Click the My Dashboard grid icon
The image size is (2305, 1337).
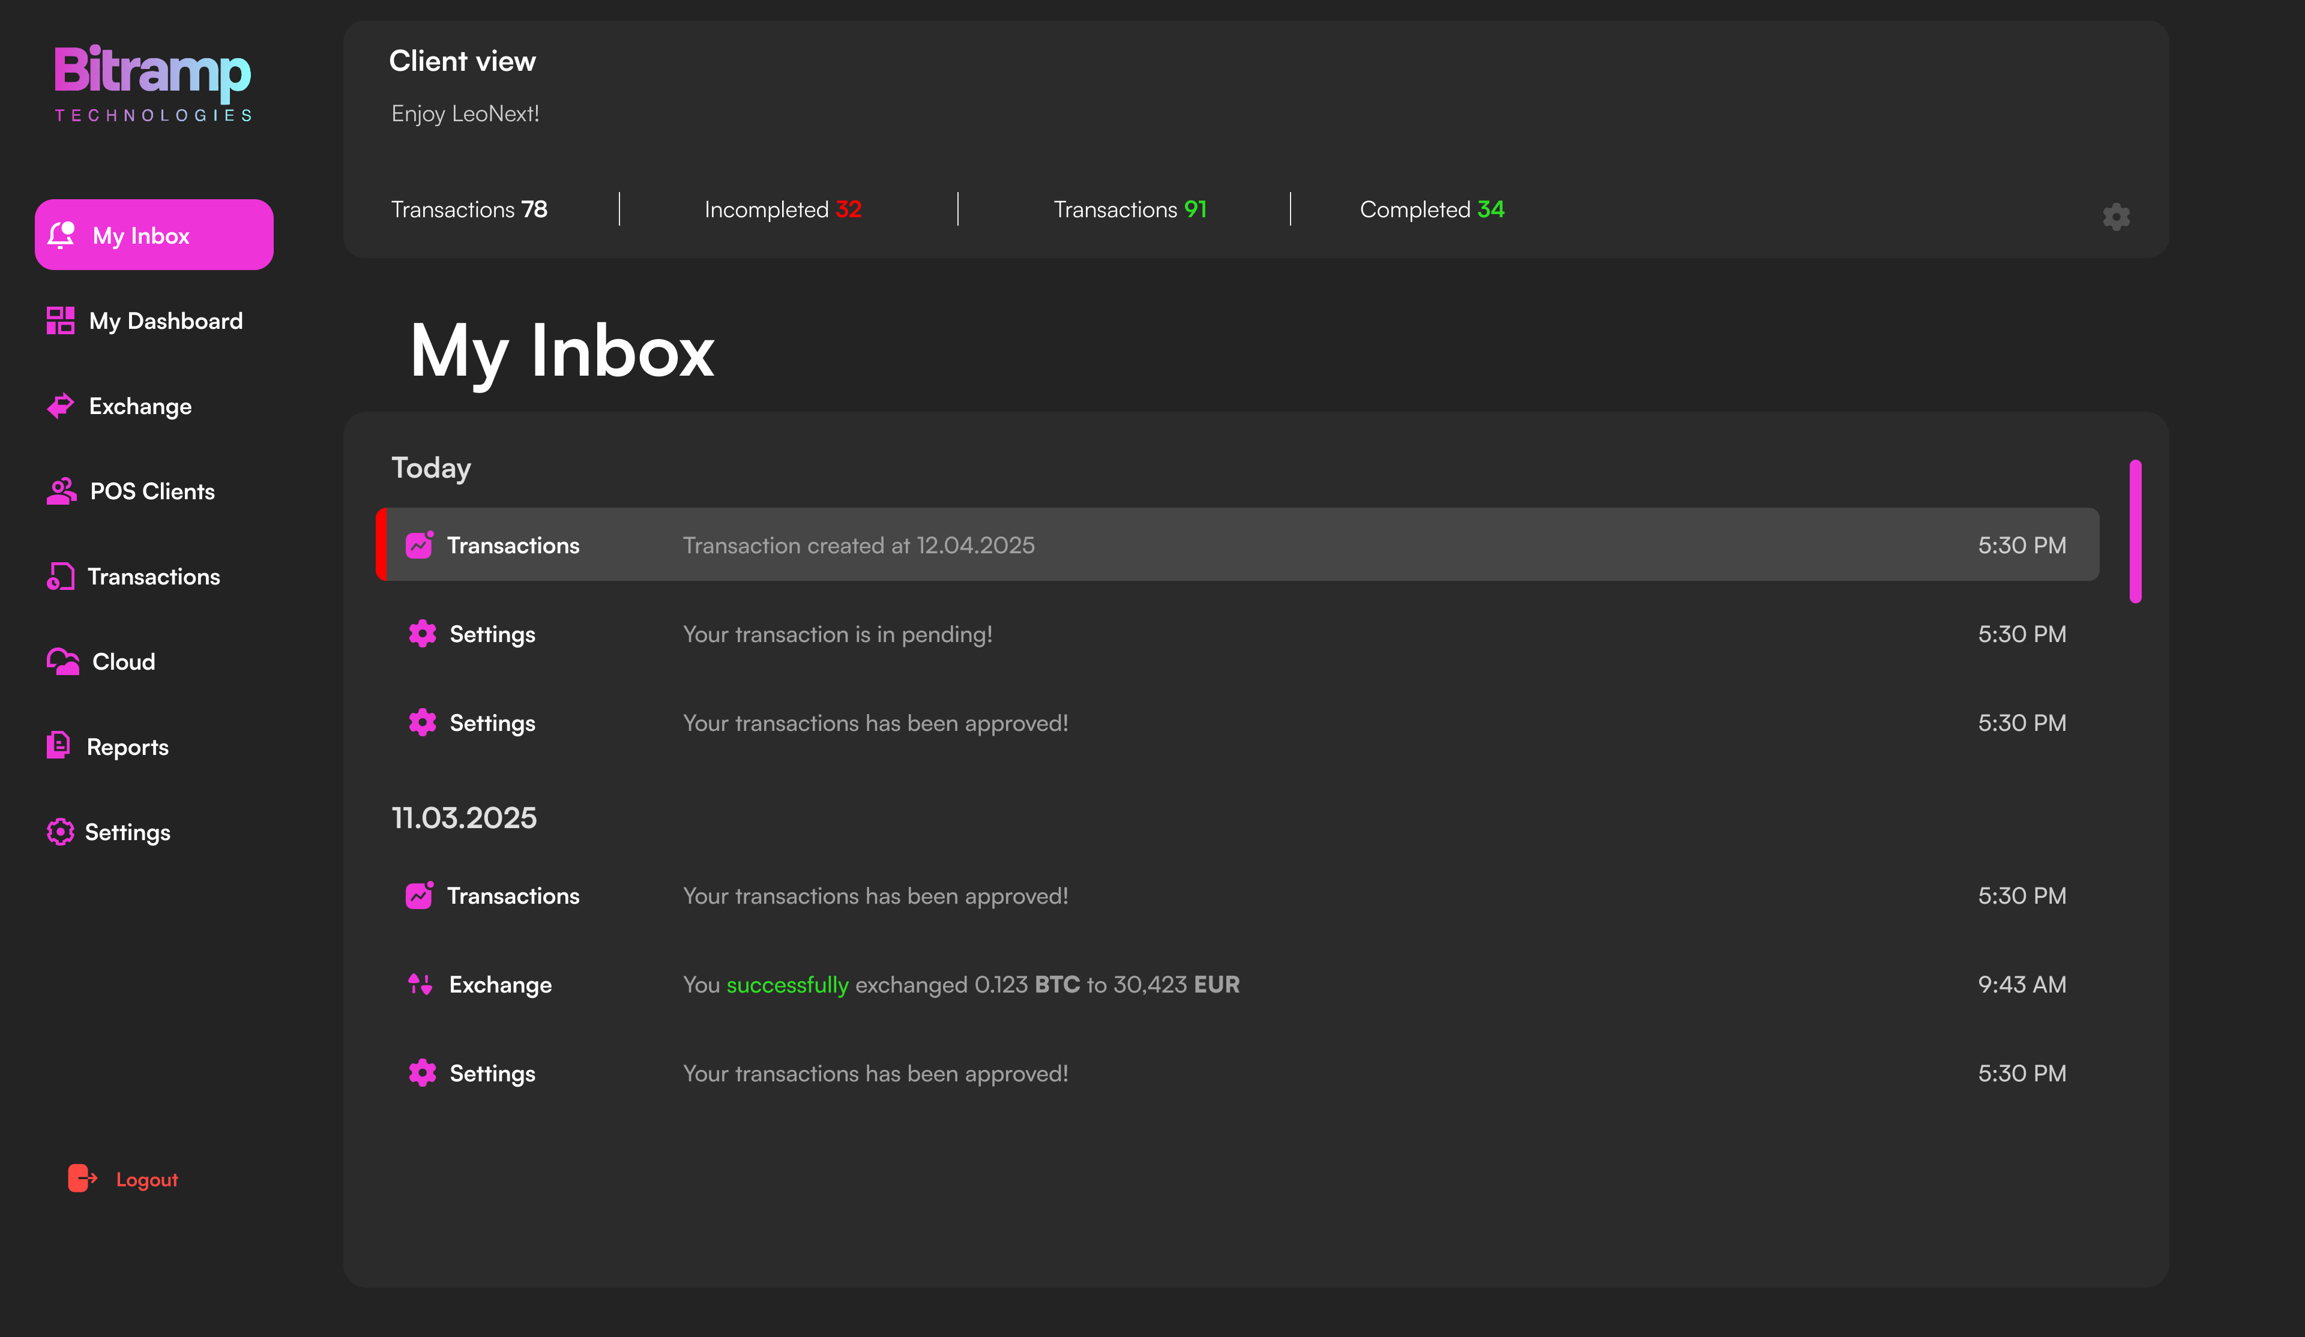[x=61, y=321]
